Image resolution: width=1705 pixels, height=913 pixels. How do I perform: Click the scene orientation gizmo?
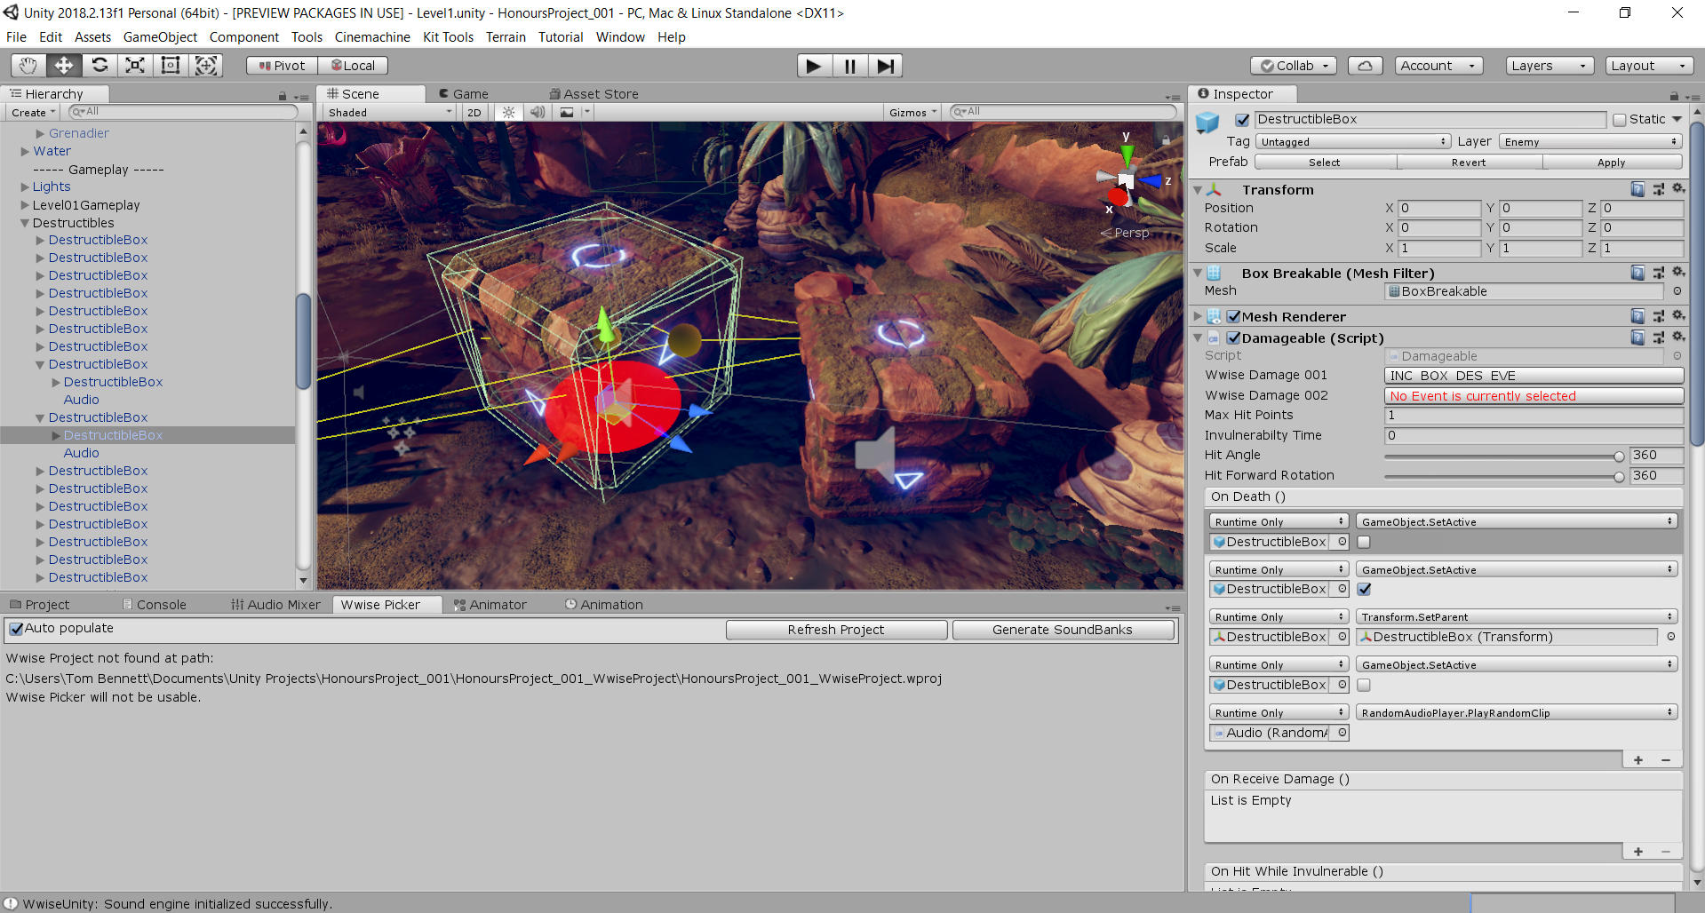1127,180
